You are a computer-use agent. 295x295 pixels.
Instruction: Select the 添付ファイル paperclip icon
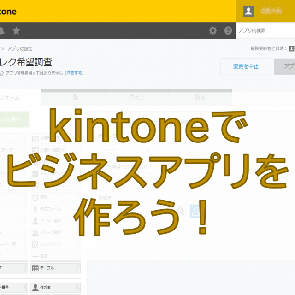[x=35, y=209]
